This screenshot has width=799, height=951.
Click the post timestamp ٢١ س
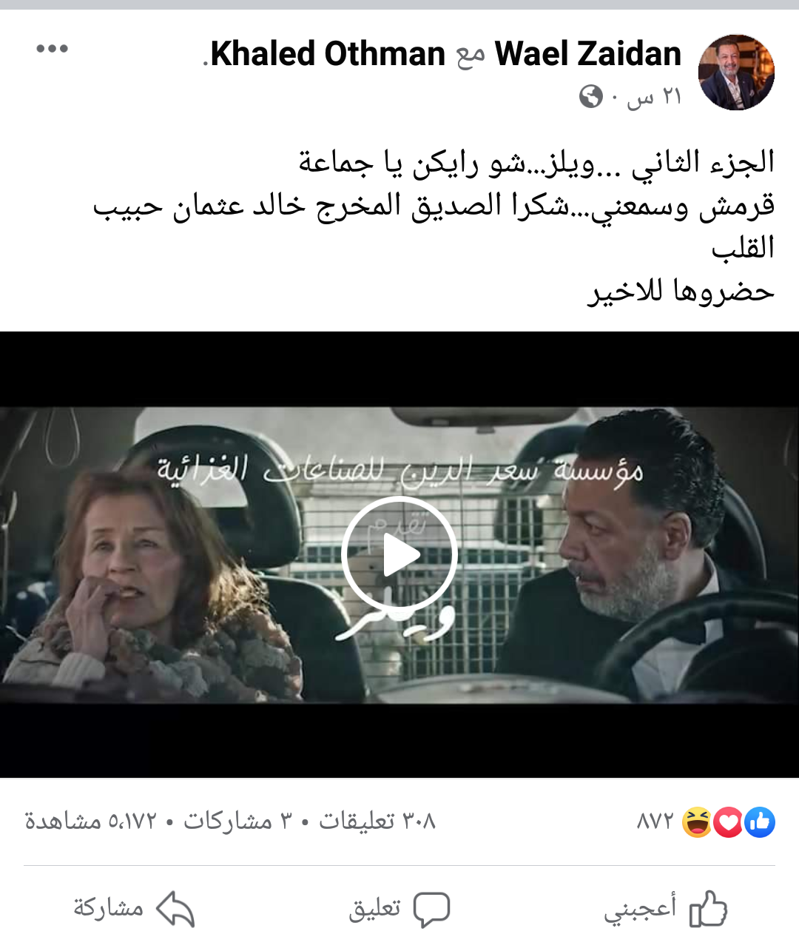coord(654,97)
